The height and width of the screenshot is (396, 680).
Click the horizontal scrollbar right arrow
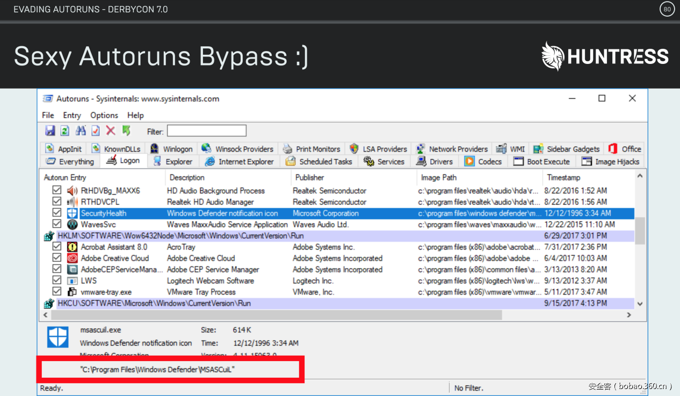(629, 315)
